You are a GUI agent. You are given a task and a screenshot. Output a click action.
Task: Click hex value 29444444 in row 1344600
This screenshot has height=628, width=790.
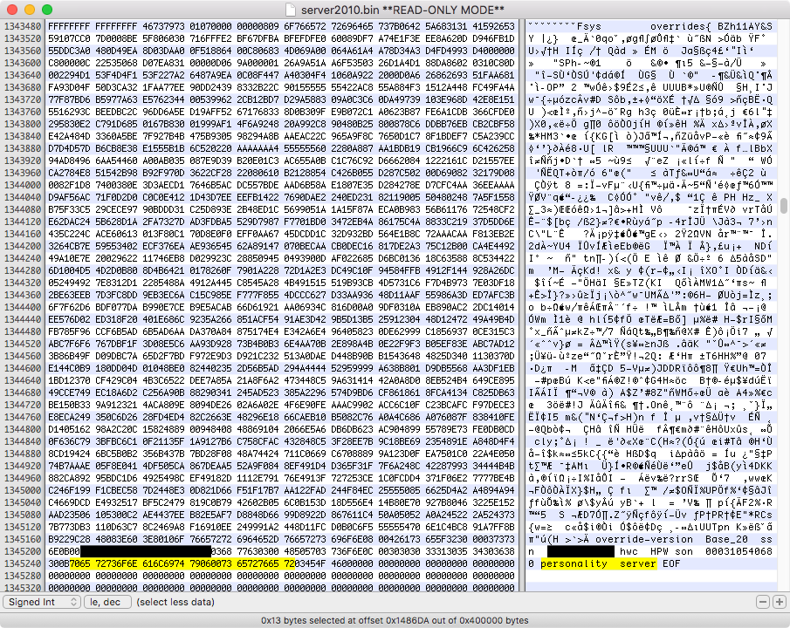click(x=305, y=368)
